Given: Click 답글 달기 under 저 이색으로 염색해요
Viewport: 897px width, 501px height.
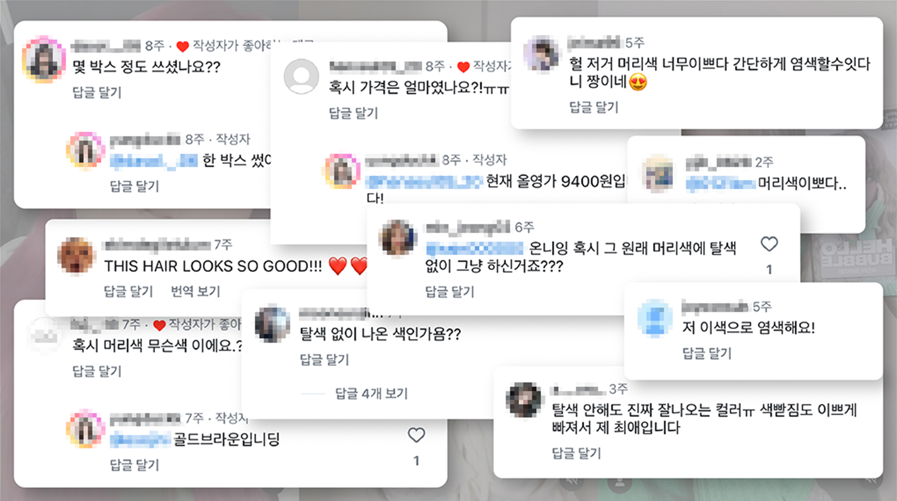Looking at the screenshot, I should pos(707,353).
